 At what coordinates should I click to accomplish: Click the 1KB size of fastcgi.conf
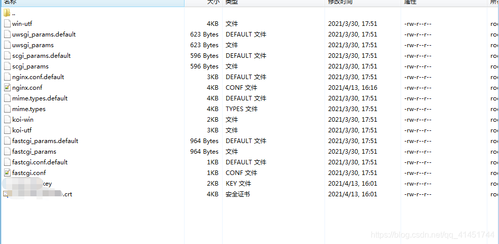click(212, 173)
